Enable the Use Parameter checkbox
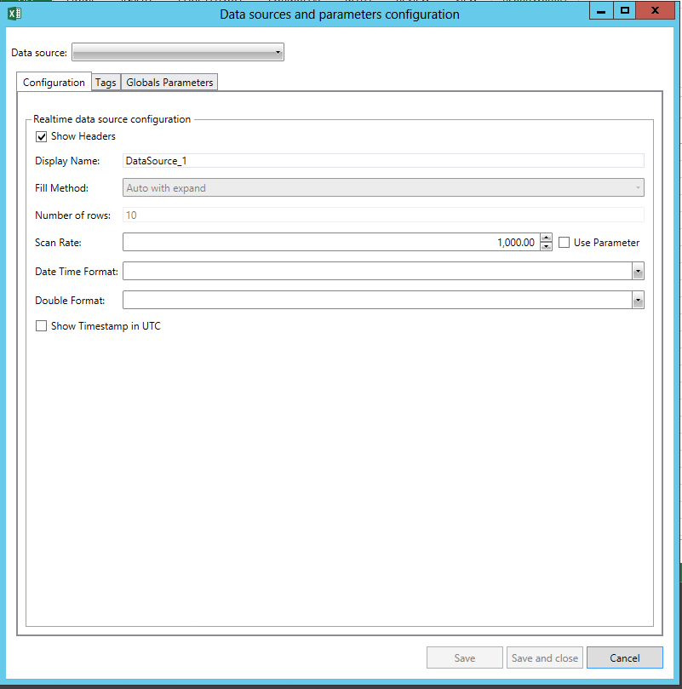The width and height of the screenshot is (682, 689). (x=565, y=243)
